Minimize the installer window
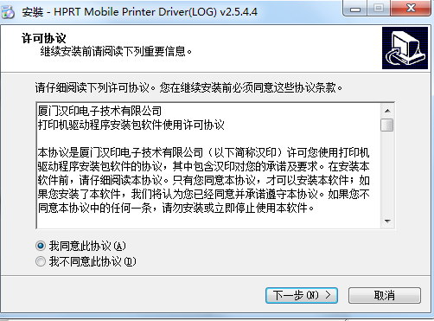Screen dimensions: 434x321 [x=355, y=9]
